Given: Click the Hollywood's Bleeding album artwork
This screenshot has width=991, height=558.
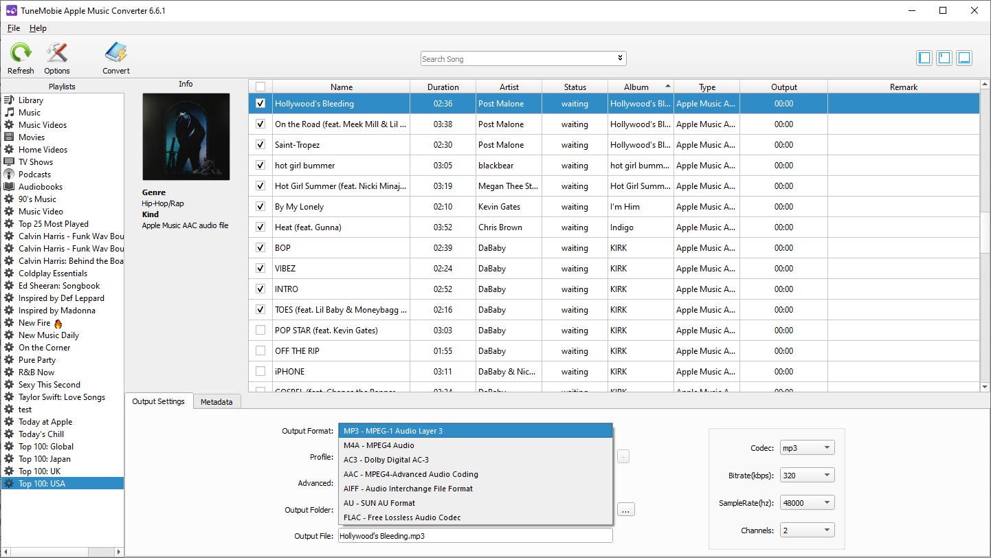Looking at the screenshot, I should (x=186, y=137).
